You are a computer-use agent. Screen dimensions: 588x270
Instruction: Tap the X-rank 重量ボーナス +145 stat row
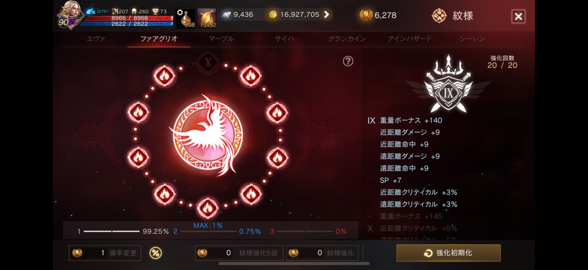point(411,216)
